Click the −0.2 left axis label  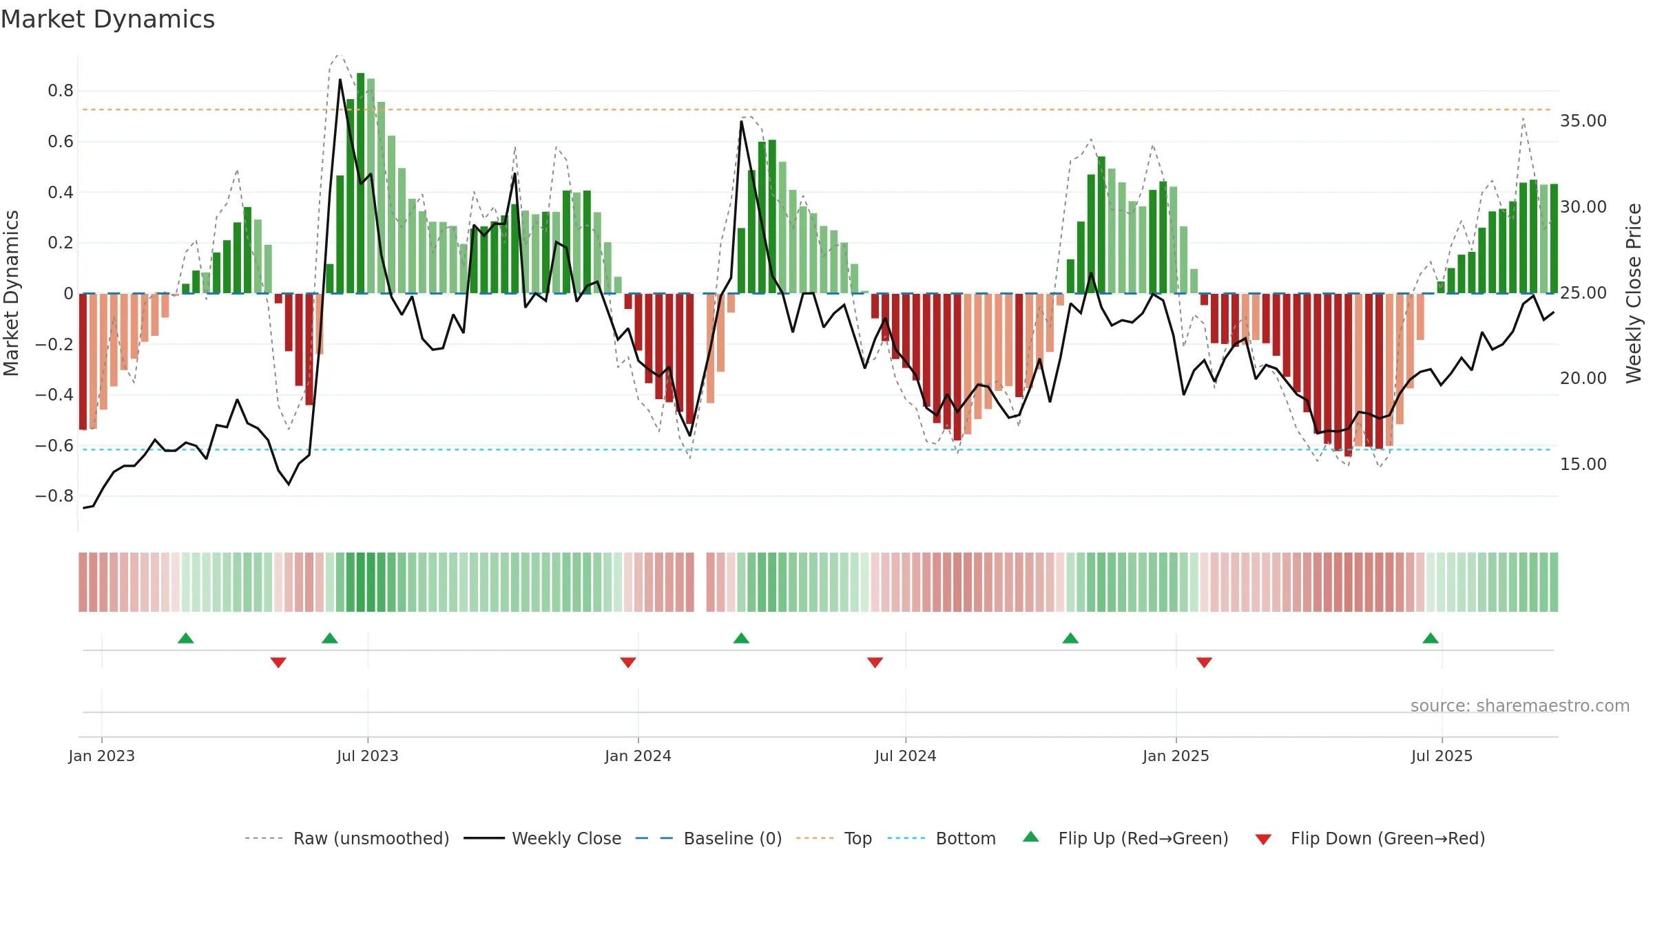(x=54, y=344)
